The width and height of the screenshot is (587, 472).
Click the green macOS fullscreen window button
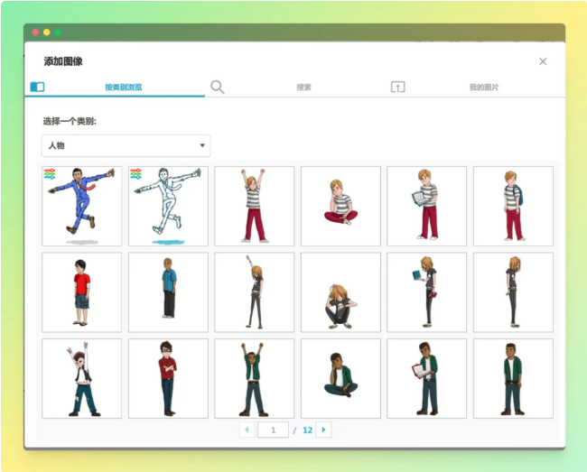tap(58, 32)
